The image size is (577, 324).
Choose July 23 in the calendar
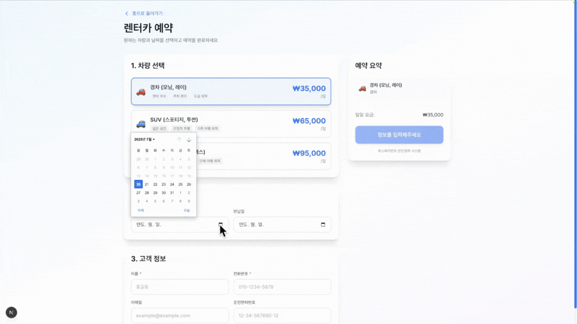164,184
